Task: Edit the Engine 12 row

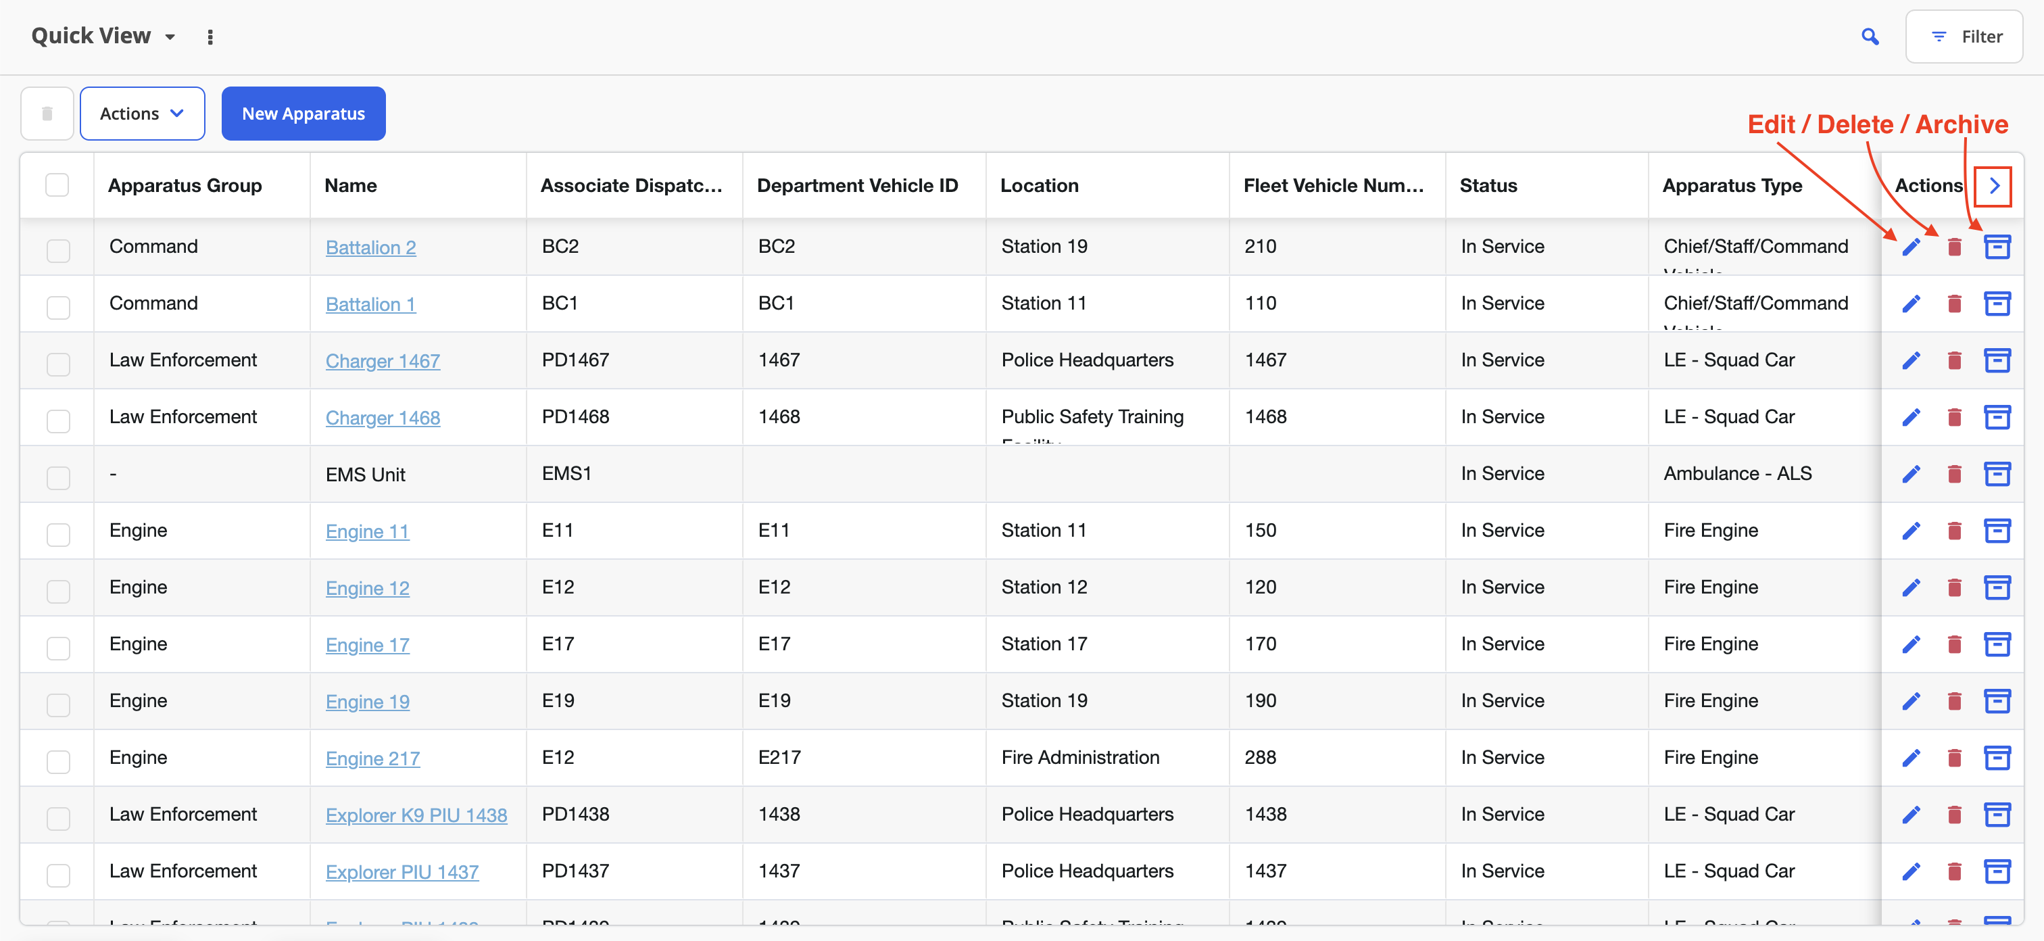Action: (1912, 588)
